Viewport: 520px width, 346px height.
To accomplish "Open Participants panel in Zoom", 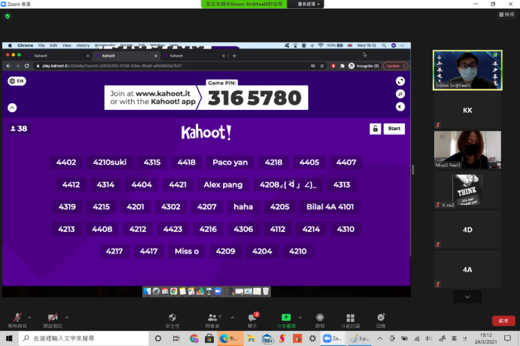I will coord(212,320).
